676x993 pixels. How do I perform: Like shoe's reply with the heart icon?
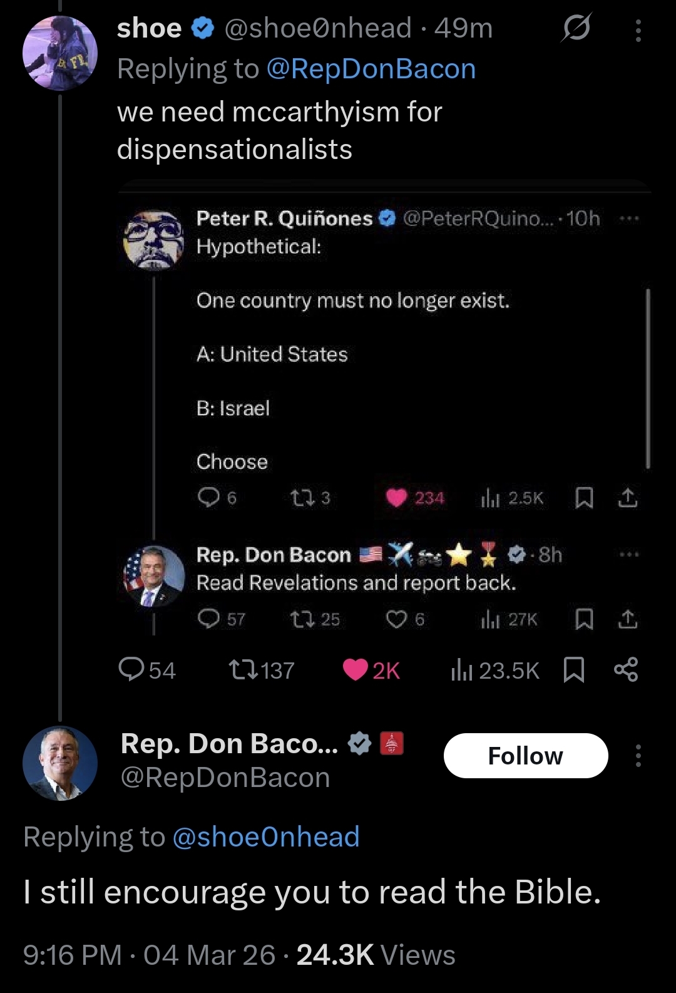pyautogui.click(x=356, y=670)
